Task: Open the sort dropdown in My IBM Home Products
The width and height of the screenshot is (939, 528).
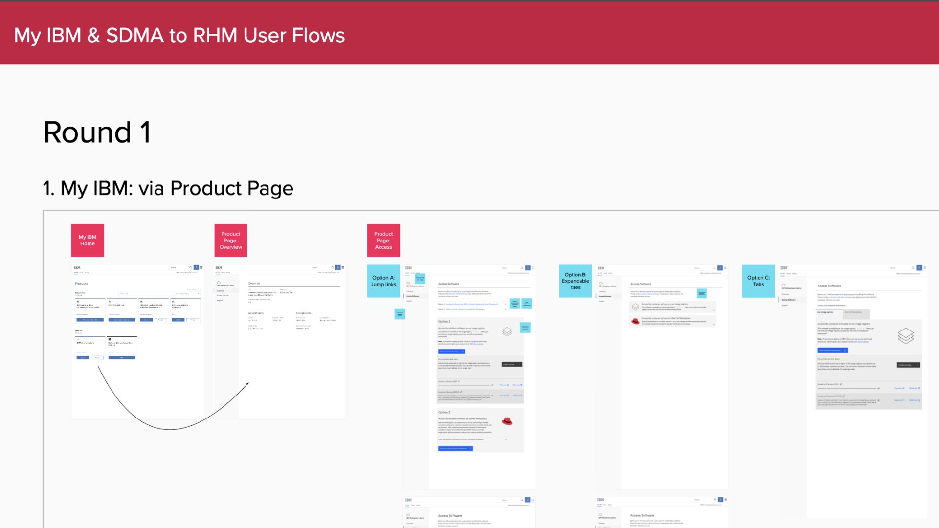Action: [x=187, y=294]
